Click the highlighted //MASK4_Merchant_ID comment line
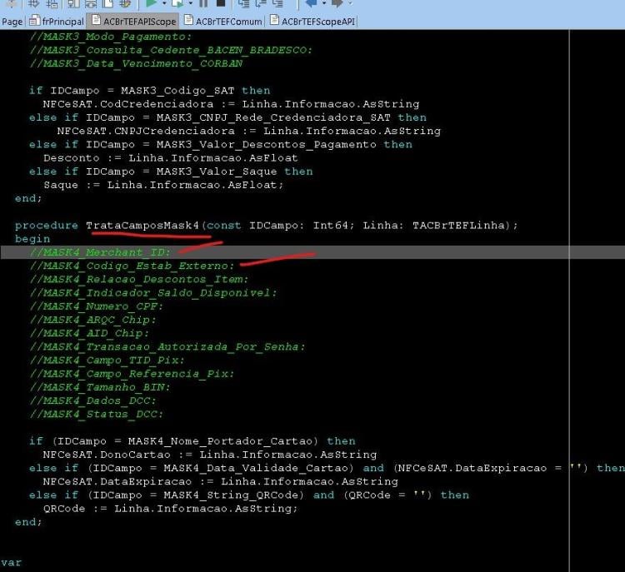Screen dimensions: 625x572 coord(100,252)
